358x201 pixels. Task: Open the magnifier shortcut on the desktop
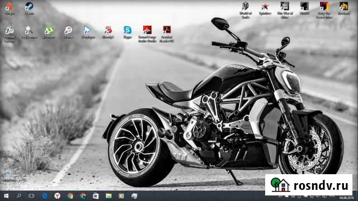pyautogui.click(x=29, y=32)
